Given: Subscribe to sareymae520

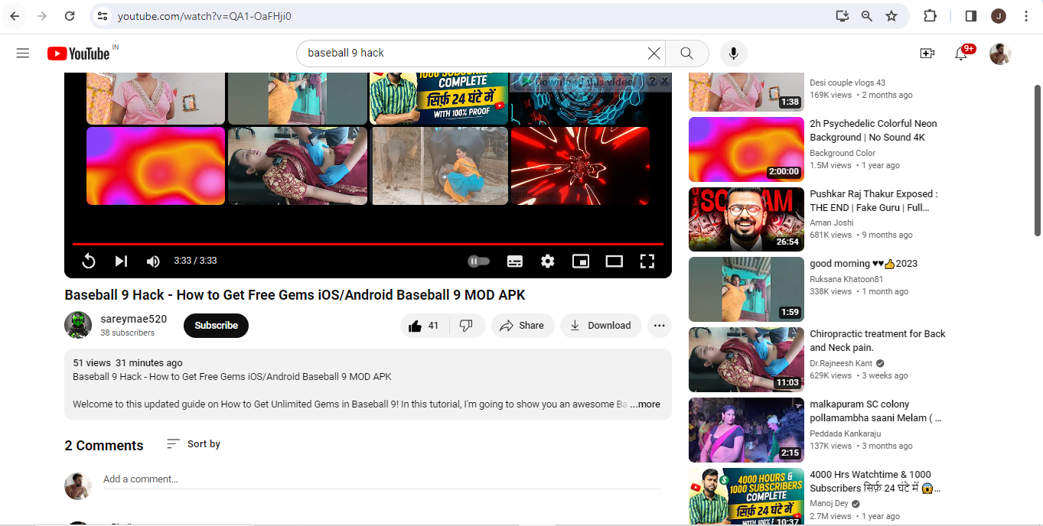Looking at the screenshot, I should coord(216,326).
